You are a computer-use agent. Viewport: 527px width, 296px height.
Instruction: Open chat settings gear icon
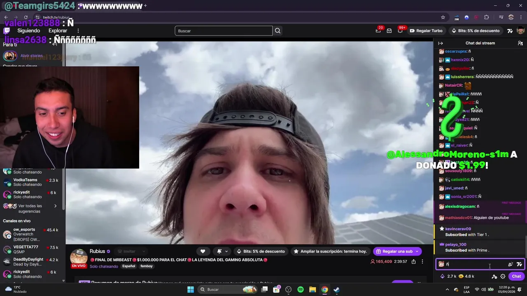click(x=503, y=277)
